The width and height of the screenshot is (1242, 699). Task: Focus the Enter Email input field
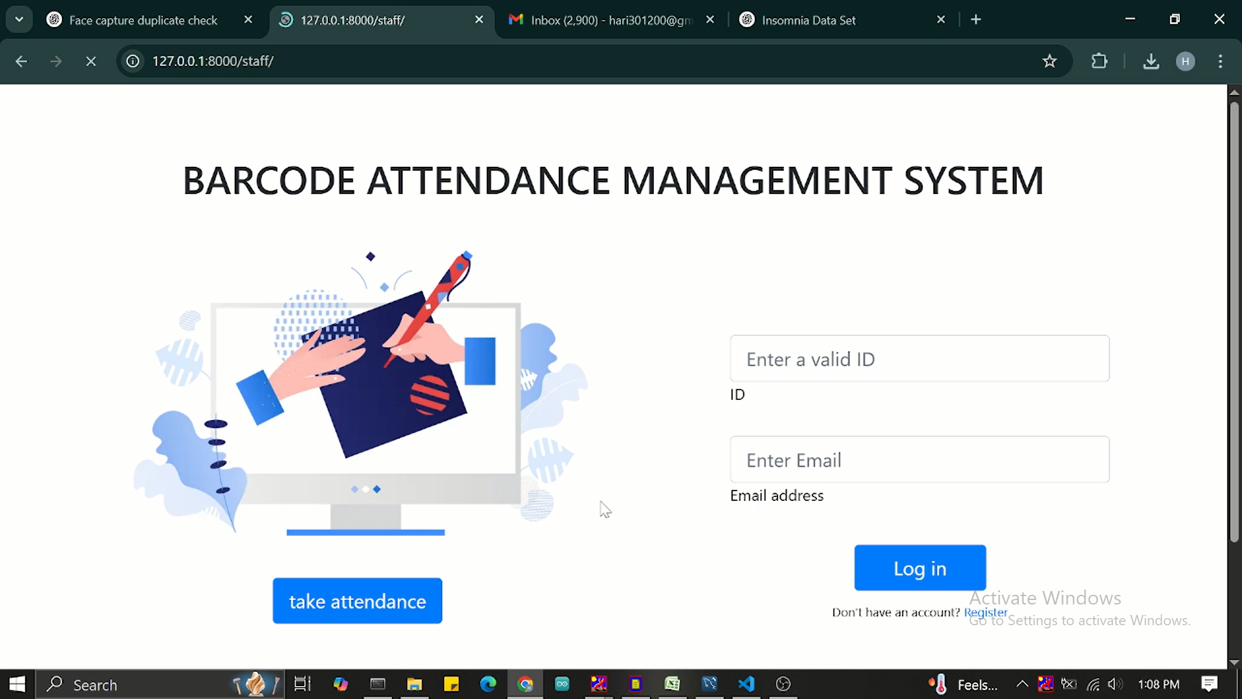click(x=919, y=460)
